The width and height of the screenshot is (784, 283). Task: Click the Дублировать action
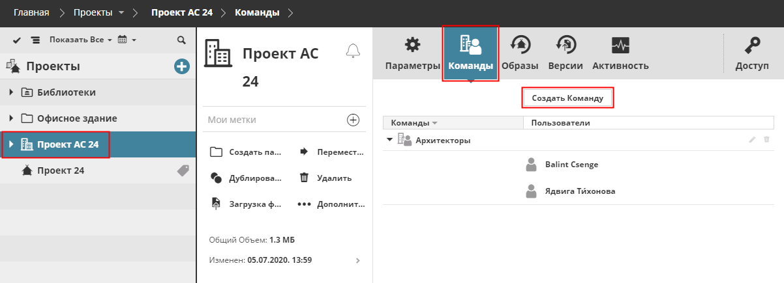(246, 178)
